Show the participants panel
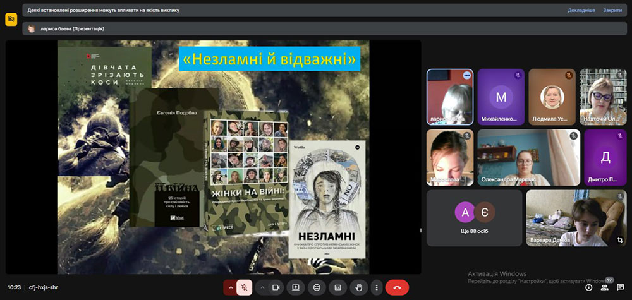Image resolution: width=632 pixels, height=300 pixels. [x=604, y=287]
